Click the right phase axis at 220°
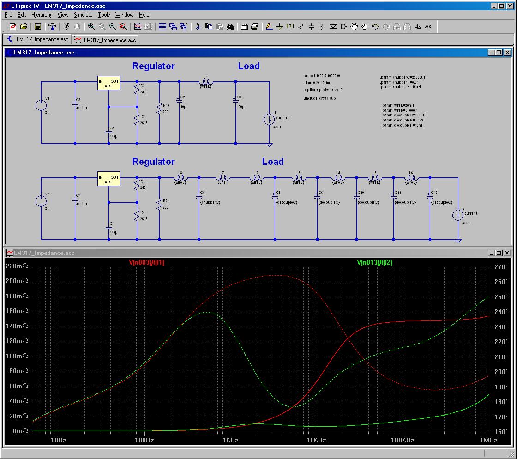This screenshot has height=459, width=517. 500,342
